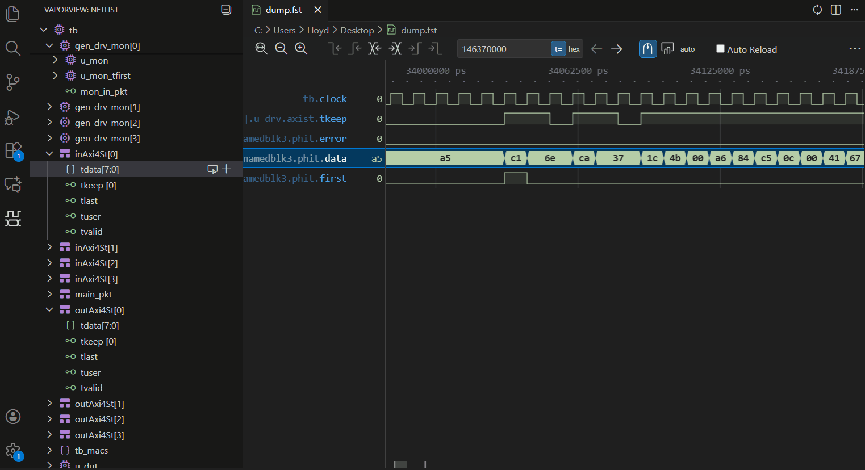Click the zoom to fit icon
Screen dimensions: 865x470
point(261,49)
